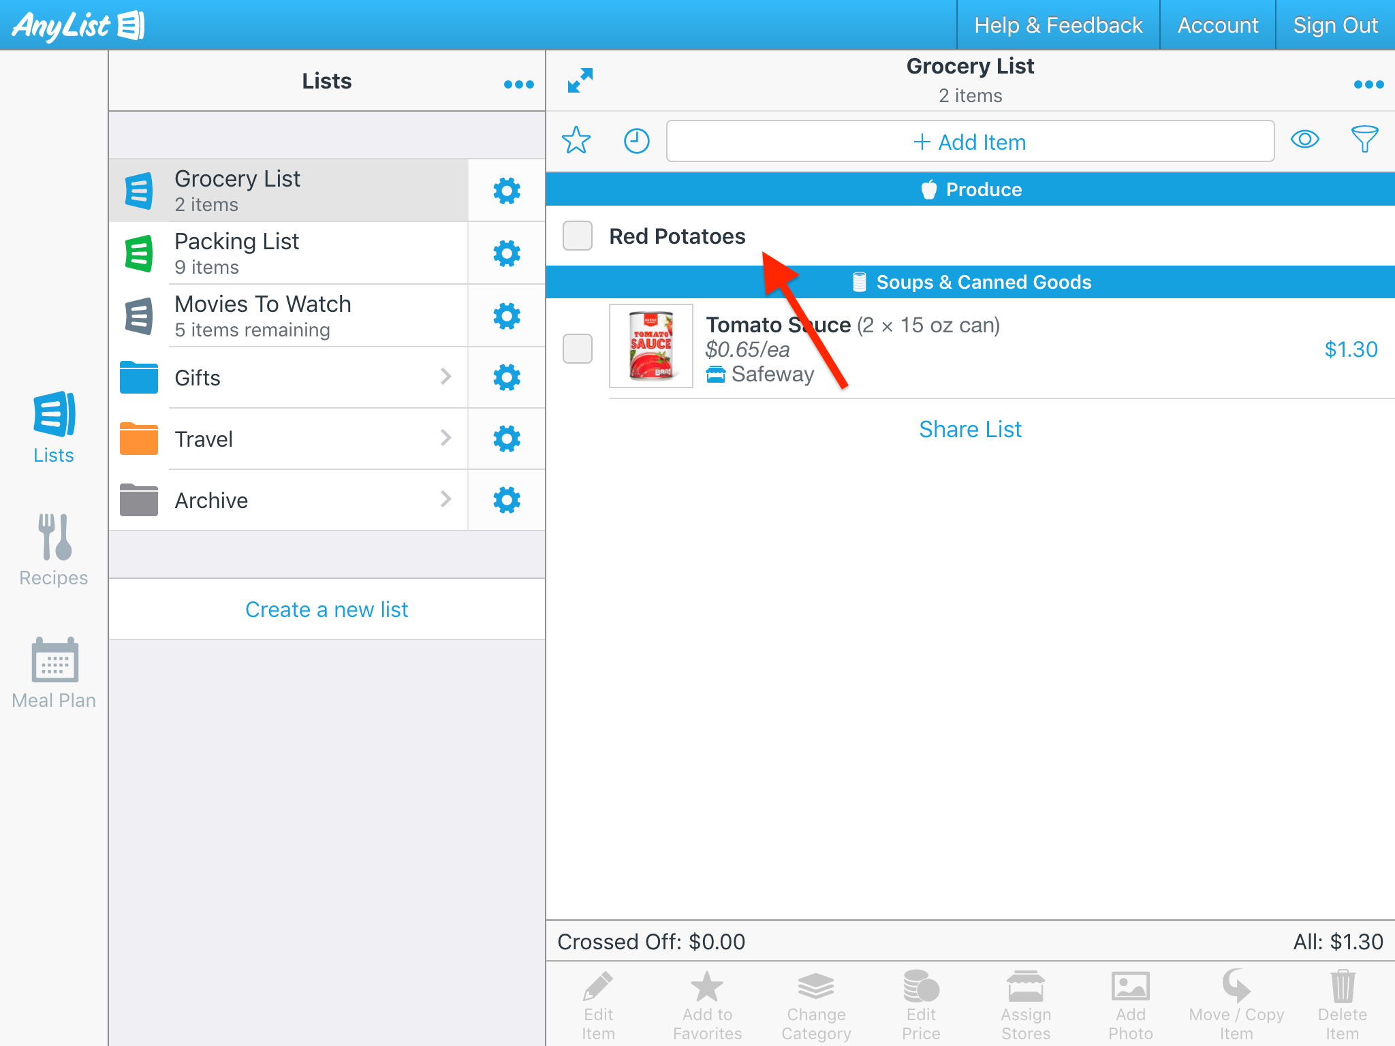The width and height of the screenshot is (1395, 1046).
Task: Click Create a new list
Action: 326,609
